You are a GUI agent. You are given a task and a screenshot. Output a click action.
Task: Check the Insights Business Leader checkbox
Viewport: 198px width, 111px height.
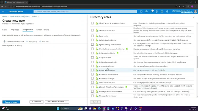(92, 62)
